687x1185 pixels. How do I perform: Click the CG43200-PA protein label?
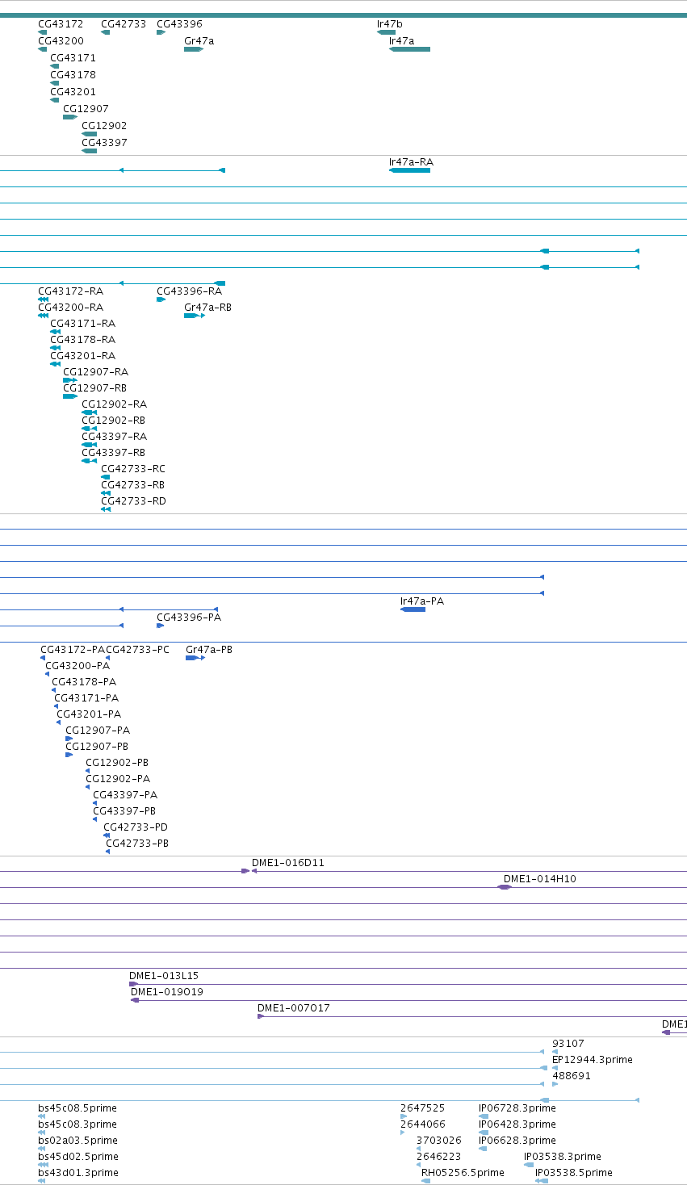click(x=77, y=666)
